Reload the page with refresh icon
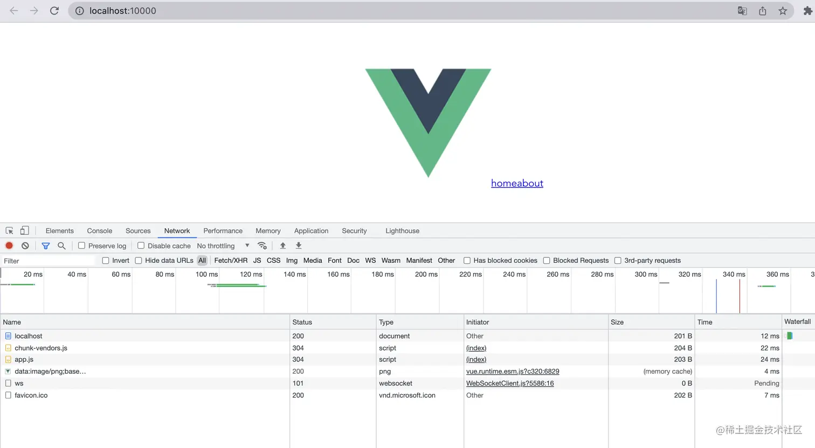 click(54, 11)
